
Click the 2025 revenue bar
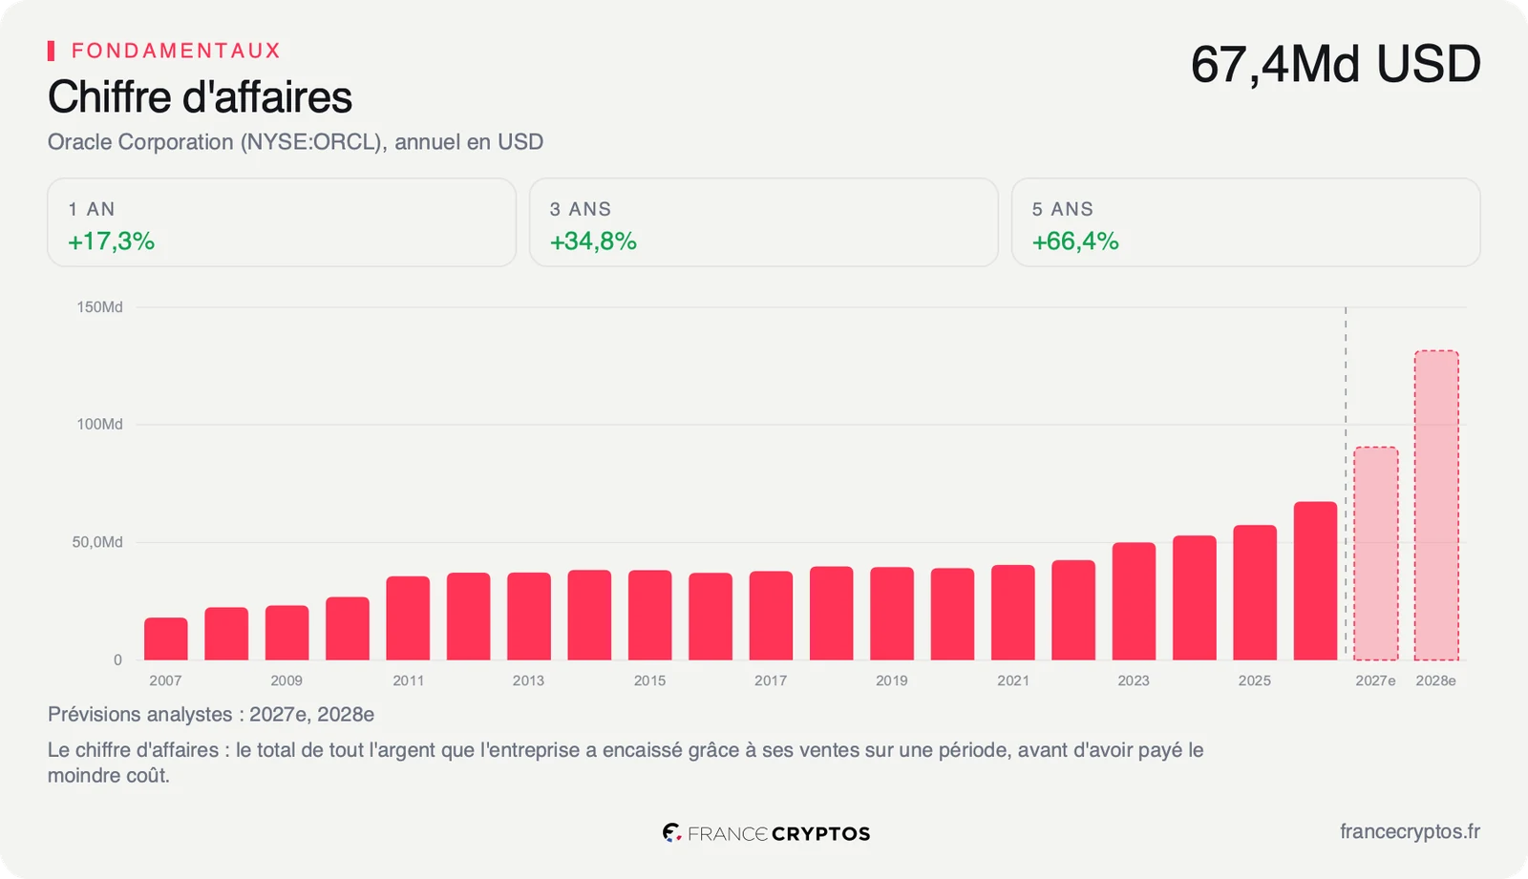(x=1255, y=592)
